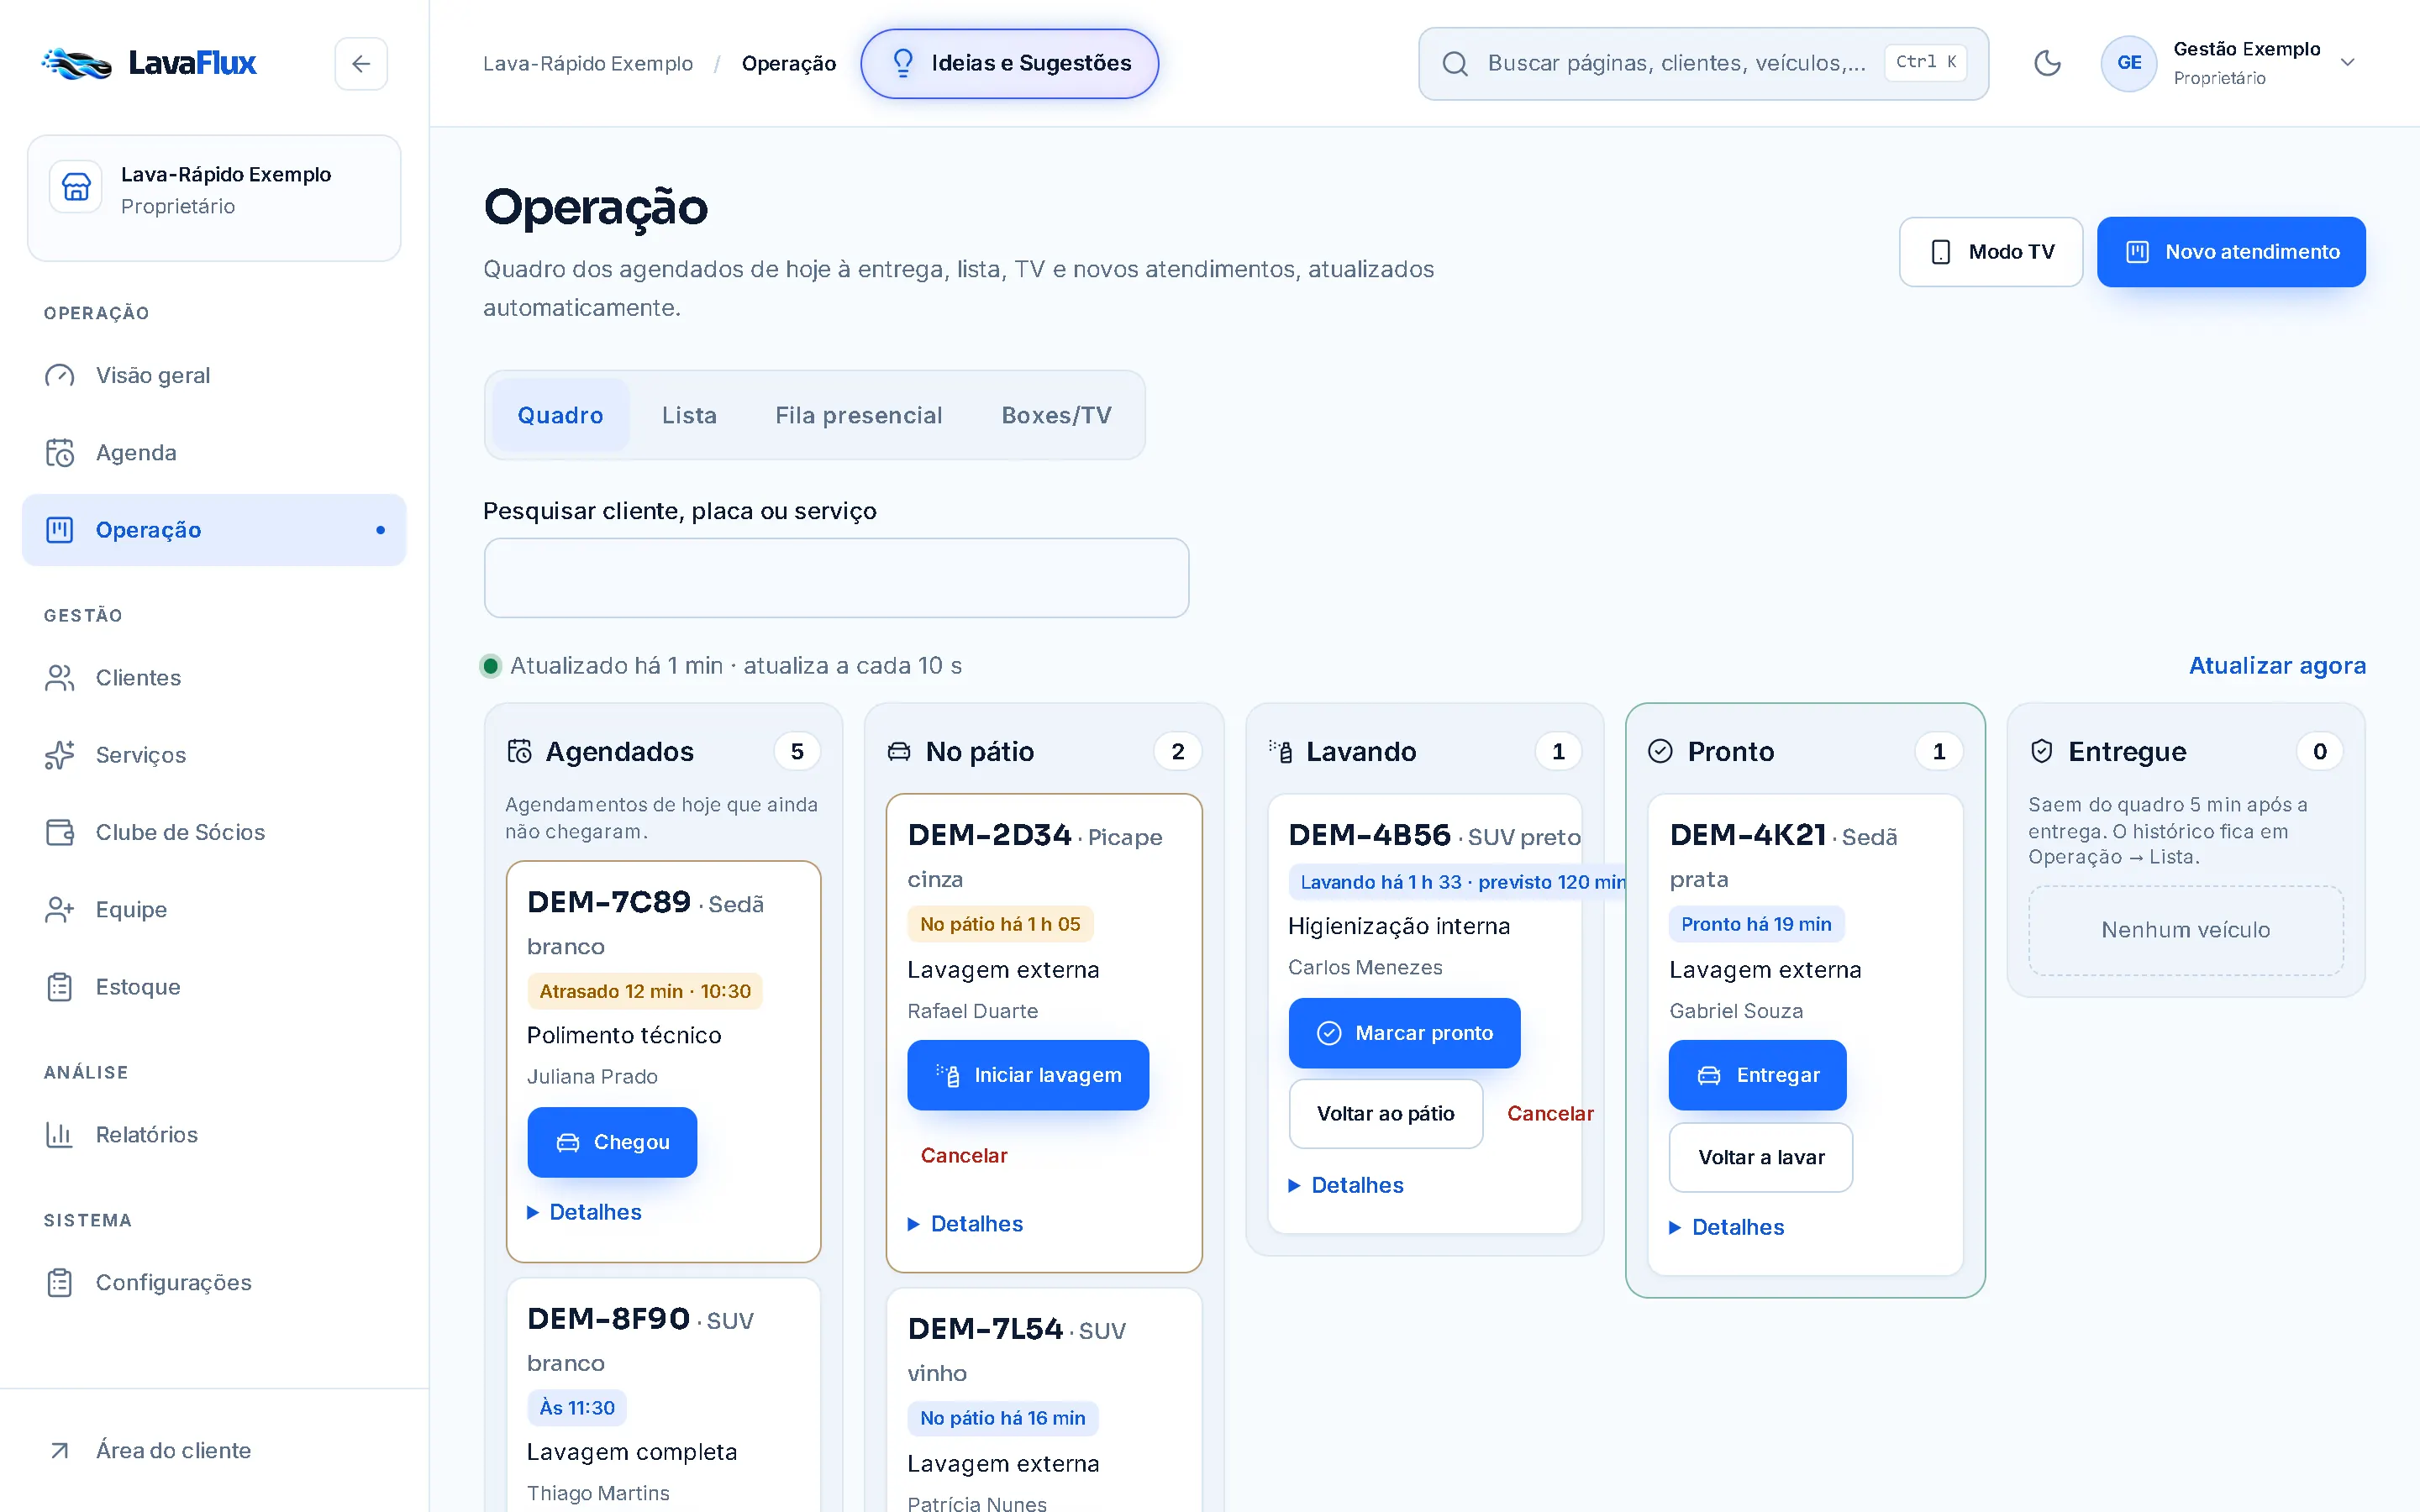Expand Detalhes on the DEM-7C89 card
This screenshot has height=1512, width=2420.
585,1212
